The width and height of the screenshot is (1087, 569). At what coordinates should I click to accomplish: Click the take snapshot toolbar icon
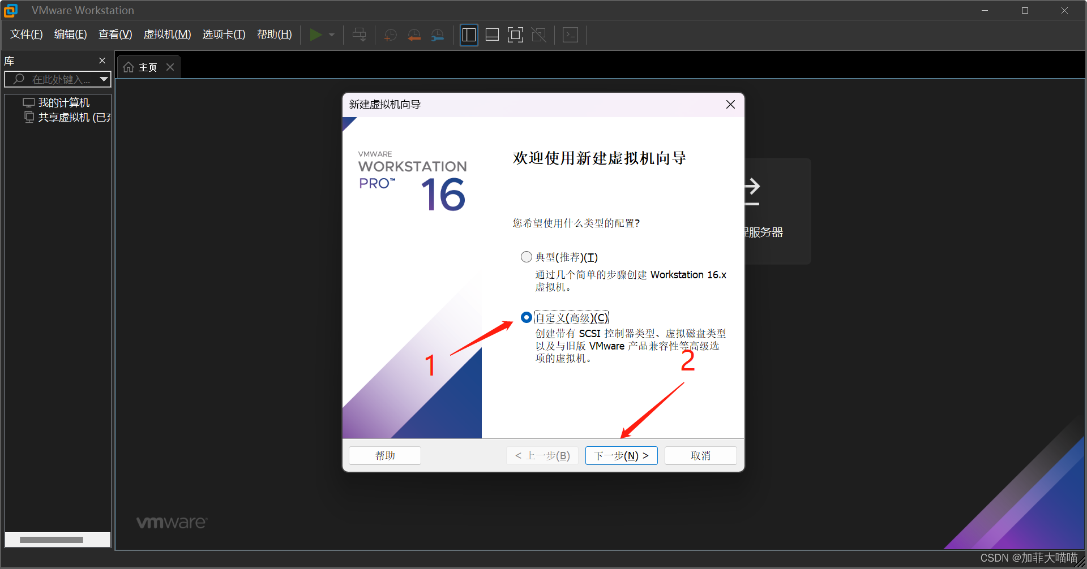pyautogui.click(x=391, y=35)
